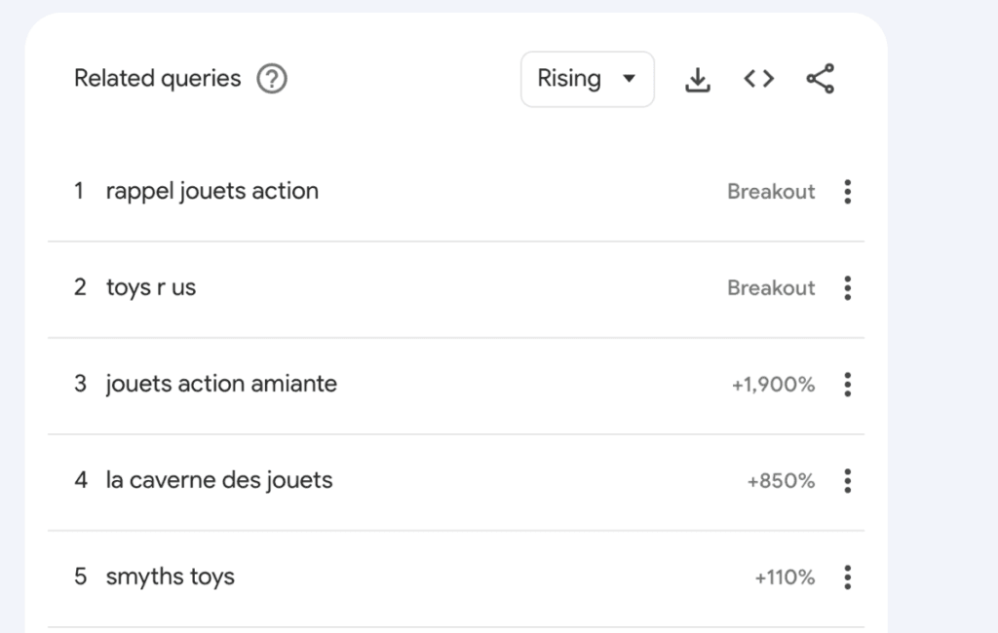Click the +850% growth value
Image resolution: width=998 pixels, height=633 pixels.
coord(781,480)
